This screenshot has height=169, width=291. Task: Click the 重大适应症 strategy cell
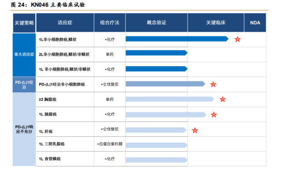[x=24, y=55]
